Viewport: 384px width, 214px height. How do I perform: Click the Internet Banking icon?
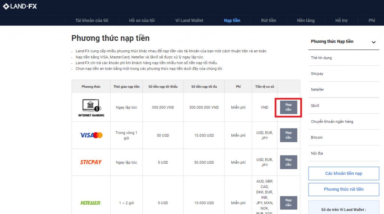[91, 108]
